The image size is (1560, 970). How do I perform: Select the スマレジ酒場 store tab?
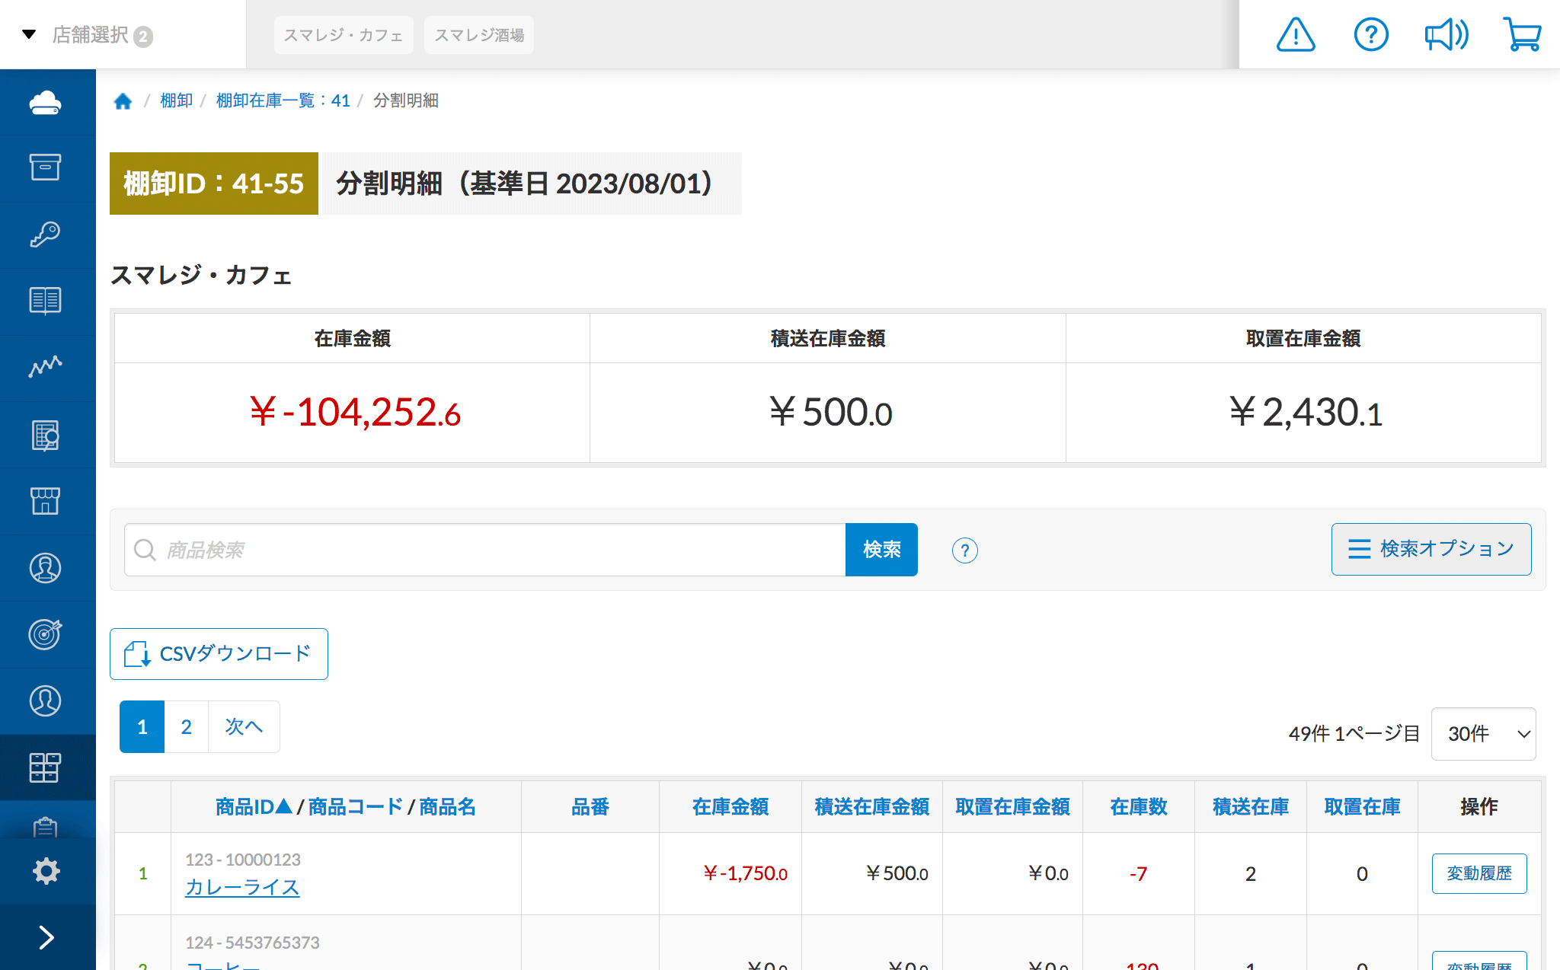click(x=478, y=34)
